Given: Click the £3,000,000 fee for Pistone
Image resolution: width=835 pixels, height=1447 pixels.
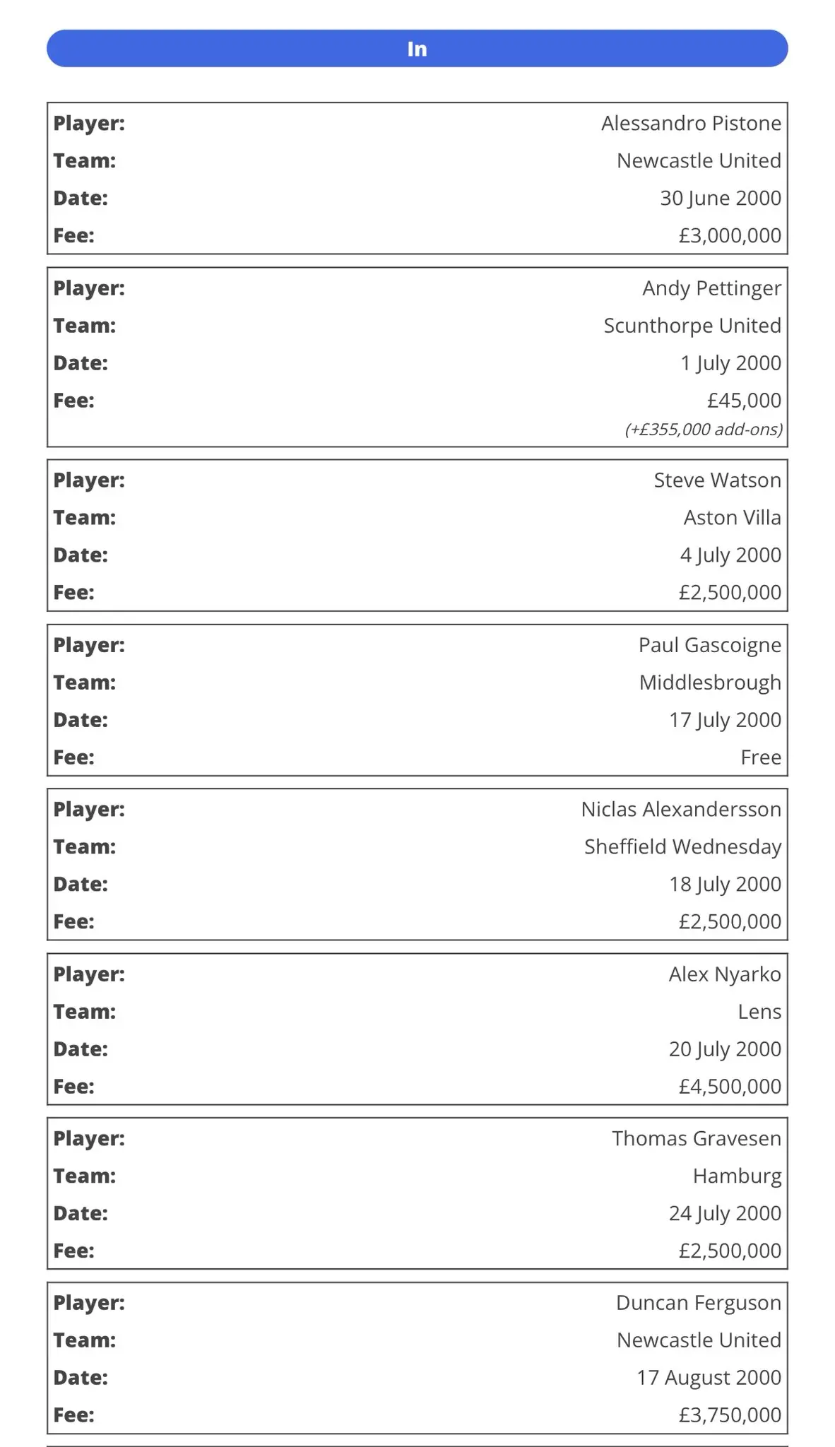Looking at the screenshot, I should [729, 235].
